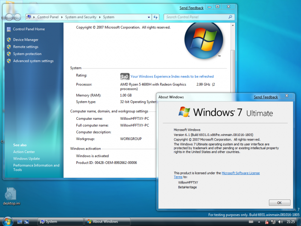Click WORKGROUP value text

(131, 139)
